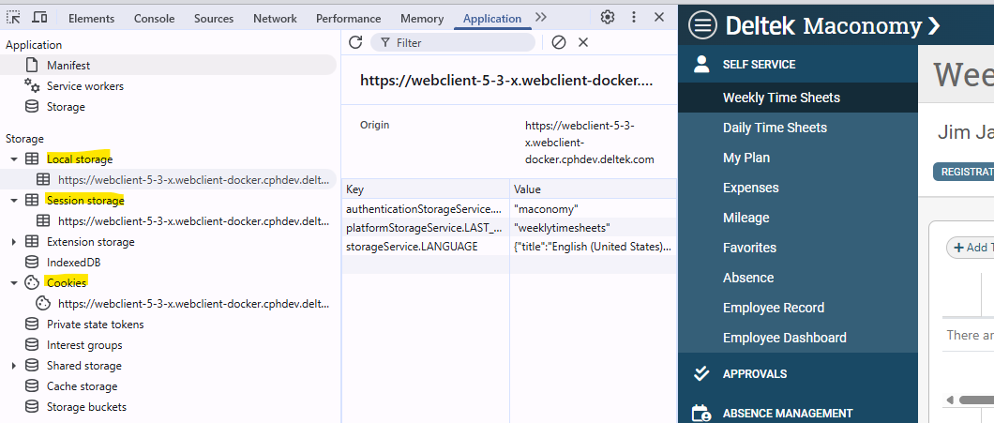This screenshot has height=423, width=994.
Task: Switch to the Console tab
Action: tap(154, 19)
